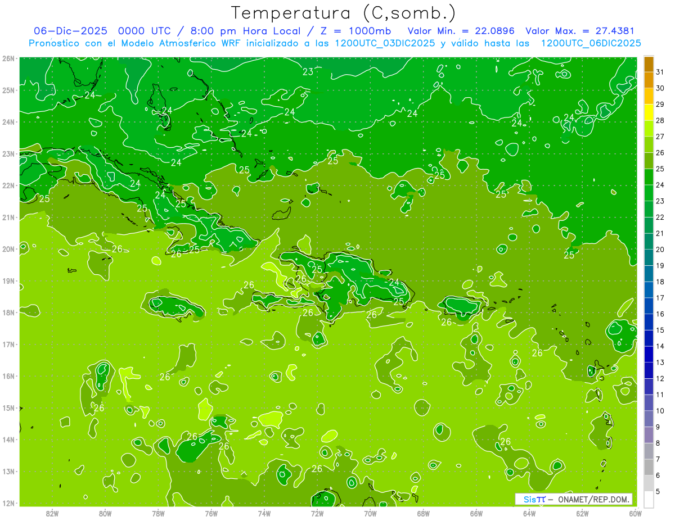Screen dimensions: 675x521
Task: Pick the colorbar swatch between 27 and 28
Action: click(649, 128)
